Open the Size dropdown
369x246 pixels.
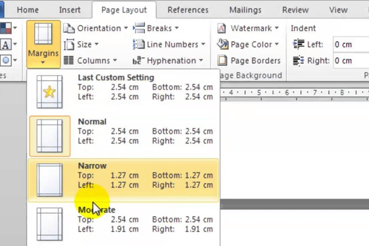(x=81, y=44)
